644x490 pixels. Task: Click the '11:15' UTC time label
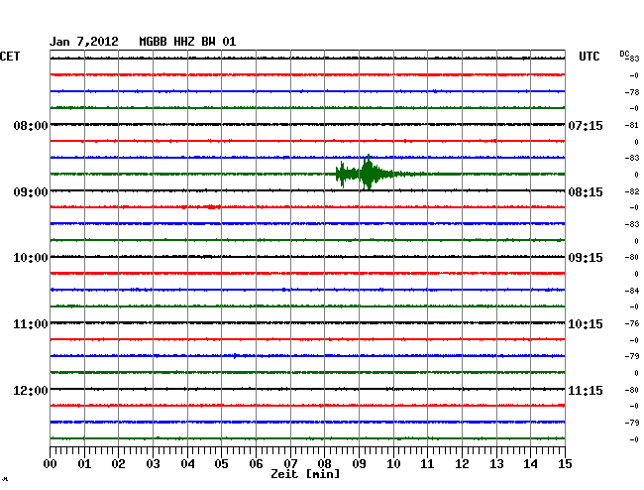[x=586, y=390]
